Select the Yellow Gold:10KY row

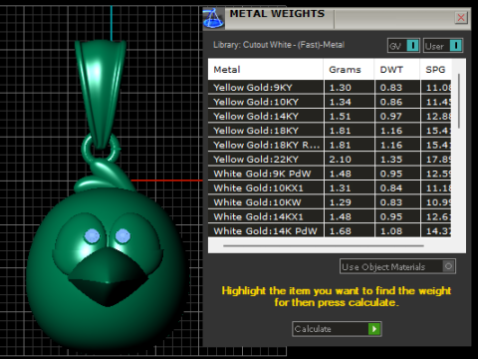[330, 102]
